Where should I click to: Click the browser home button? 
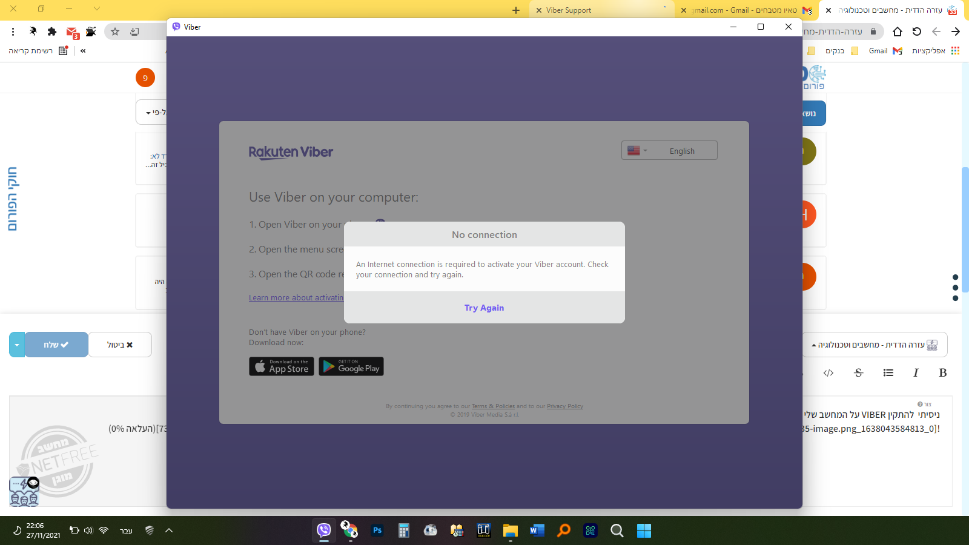click(x=898, y=31)
